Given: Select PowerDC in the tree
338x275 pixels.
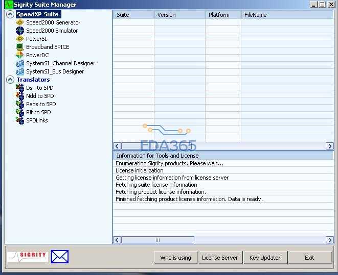Looking at the screenshot, I should point(37,55).
